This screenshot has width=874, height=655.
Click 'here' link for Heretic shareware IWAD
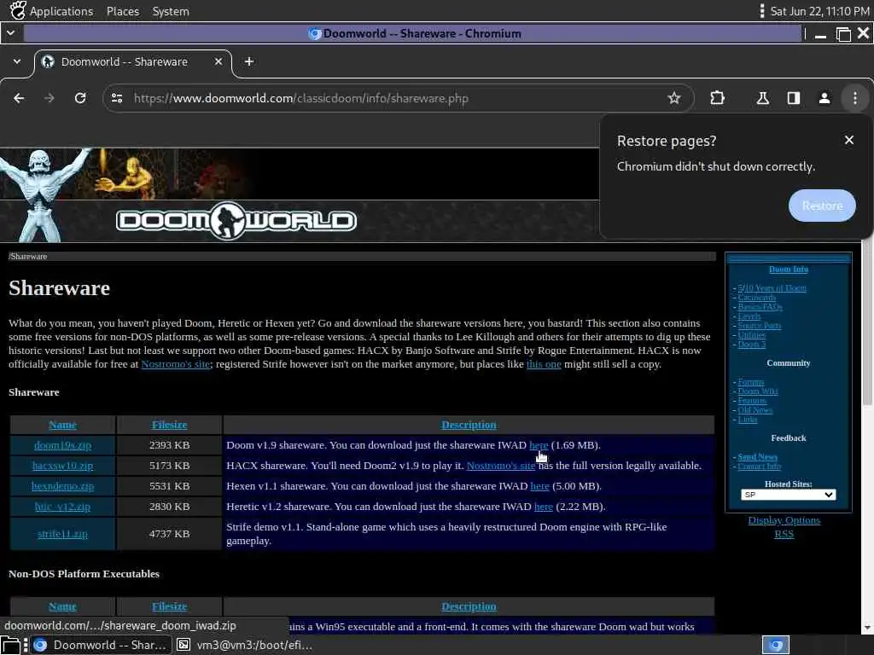[x=544, y=507]
